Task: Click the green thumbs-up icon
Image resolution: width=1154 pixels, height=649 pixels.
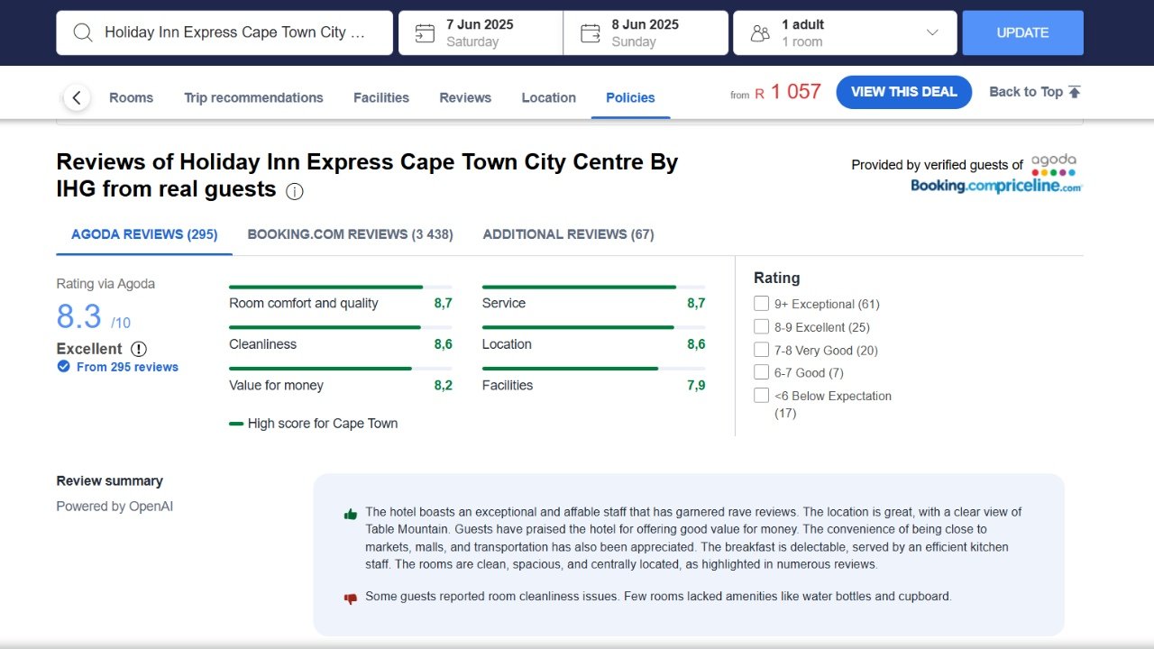Action: 351,514
